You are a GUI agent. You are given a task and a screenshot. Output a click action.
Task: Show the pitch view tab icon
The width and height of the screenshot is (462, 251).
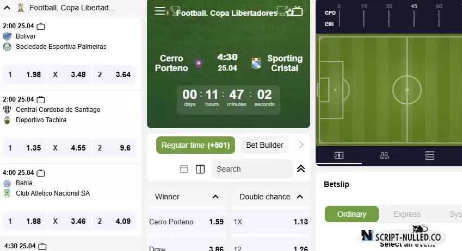pyautogui.click(x=339, y=155)
